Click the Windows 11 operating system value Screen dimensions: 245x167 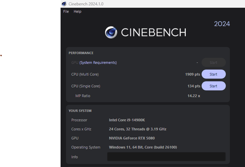143,147
